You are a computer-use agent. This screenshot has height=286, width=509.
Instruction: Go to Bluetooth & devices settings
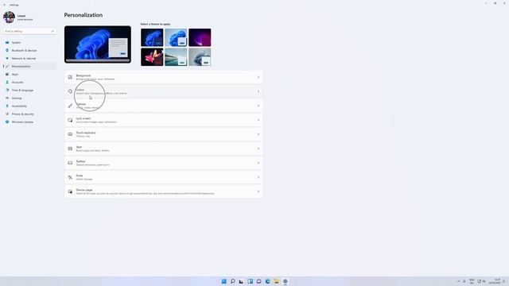pos(29,50)
